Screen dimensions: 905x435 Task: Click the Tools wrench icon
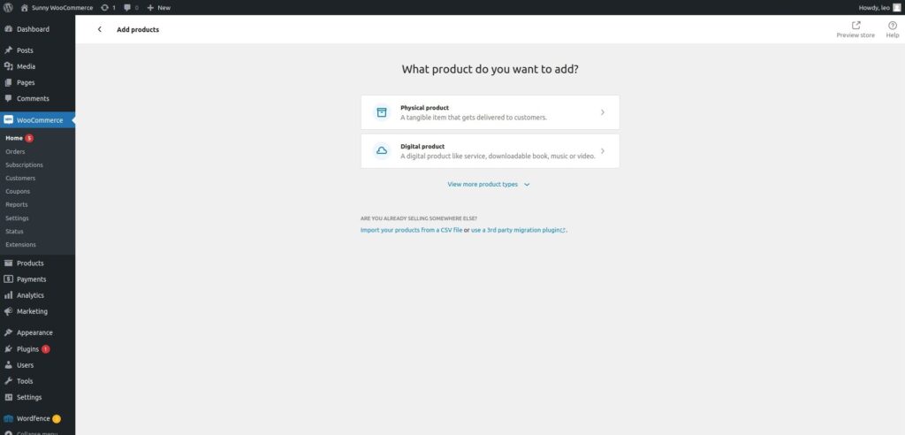8,381
